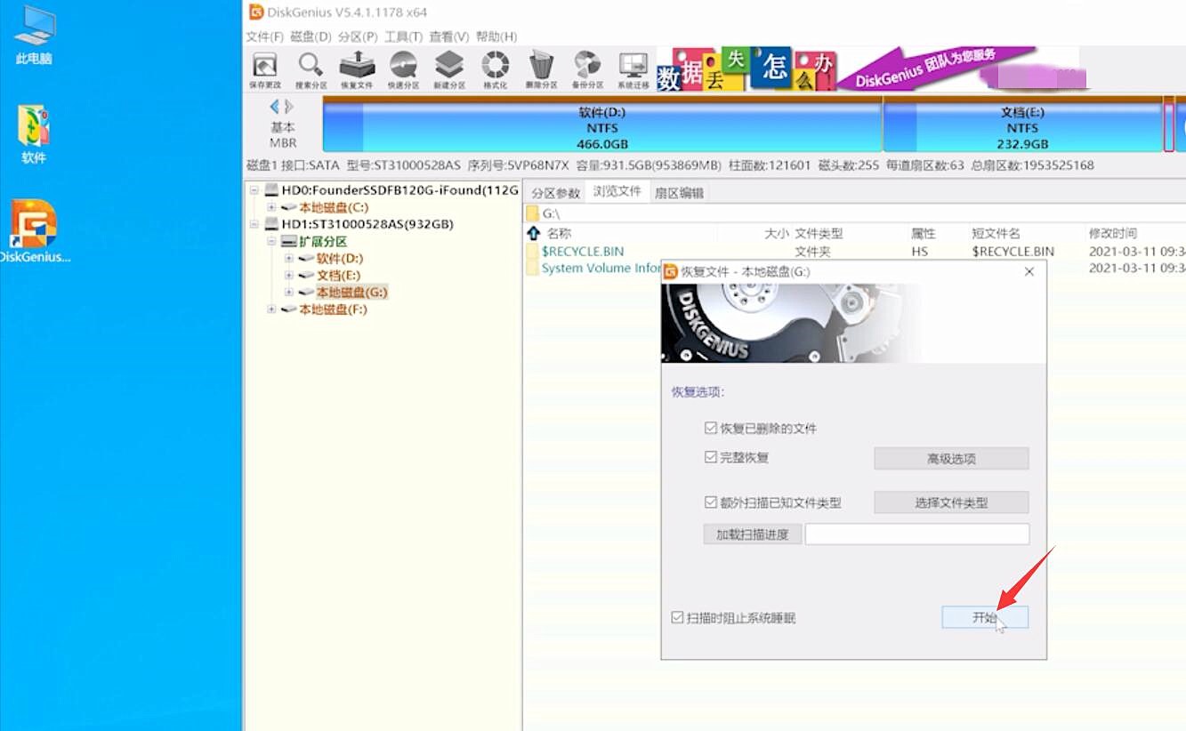
Task: Click the 名称 column header
Action: click(x=559, y=233)
